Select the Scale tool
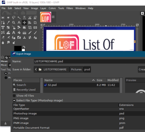 (x=14, y=28)
